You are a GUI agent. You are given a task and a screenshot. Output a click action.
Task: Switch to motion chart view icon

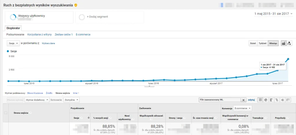(289, 43)
